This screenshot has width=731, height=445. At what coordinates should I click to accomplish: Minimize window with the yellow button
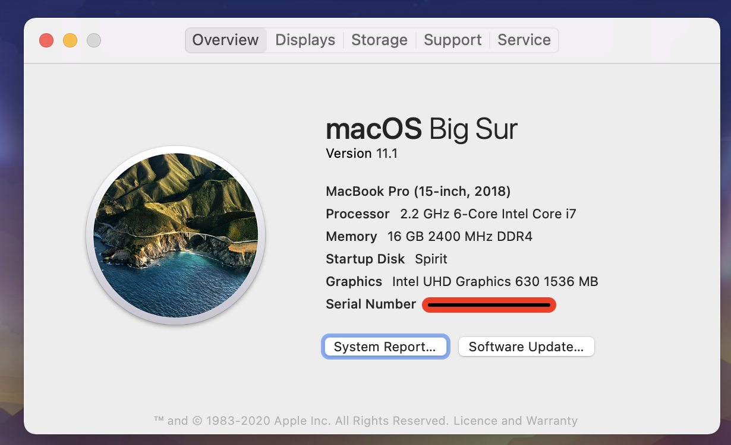(x=70, y=40)
